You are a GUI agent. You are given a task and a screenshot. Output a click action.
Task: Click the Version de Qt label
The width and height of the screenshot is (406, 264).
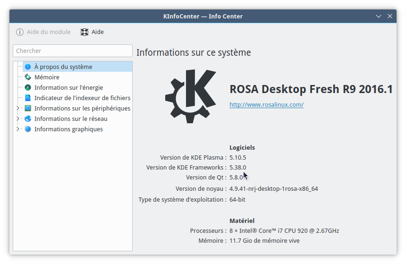206,177
